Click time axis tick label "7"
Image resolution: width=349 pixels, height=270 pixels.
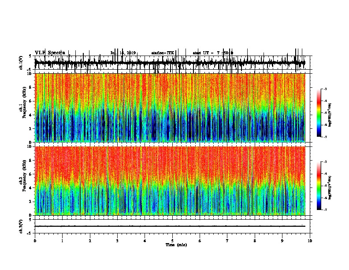227,241
